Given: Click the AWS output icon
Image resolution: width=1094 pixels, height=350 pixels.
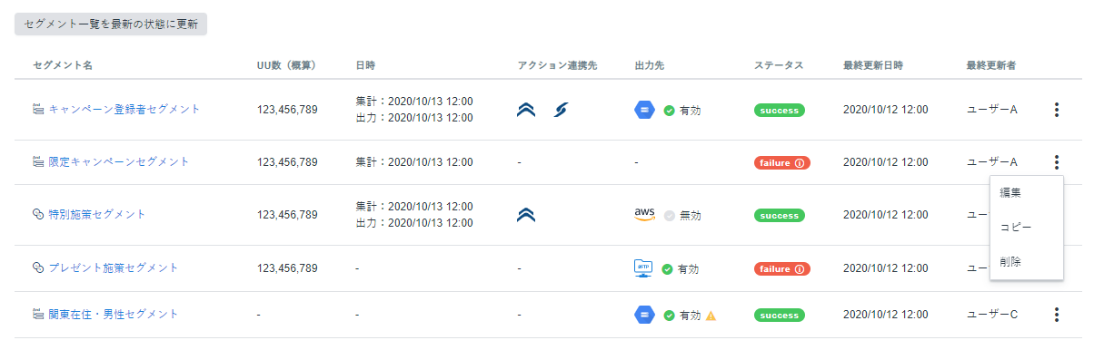Looking at the screenshot, I should (x=644, y=215).
